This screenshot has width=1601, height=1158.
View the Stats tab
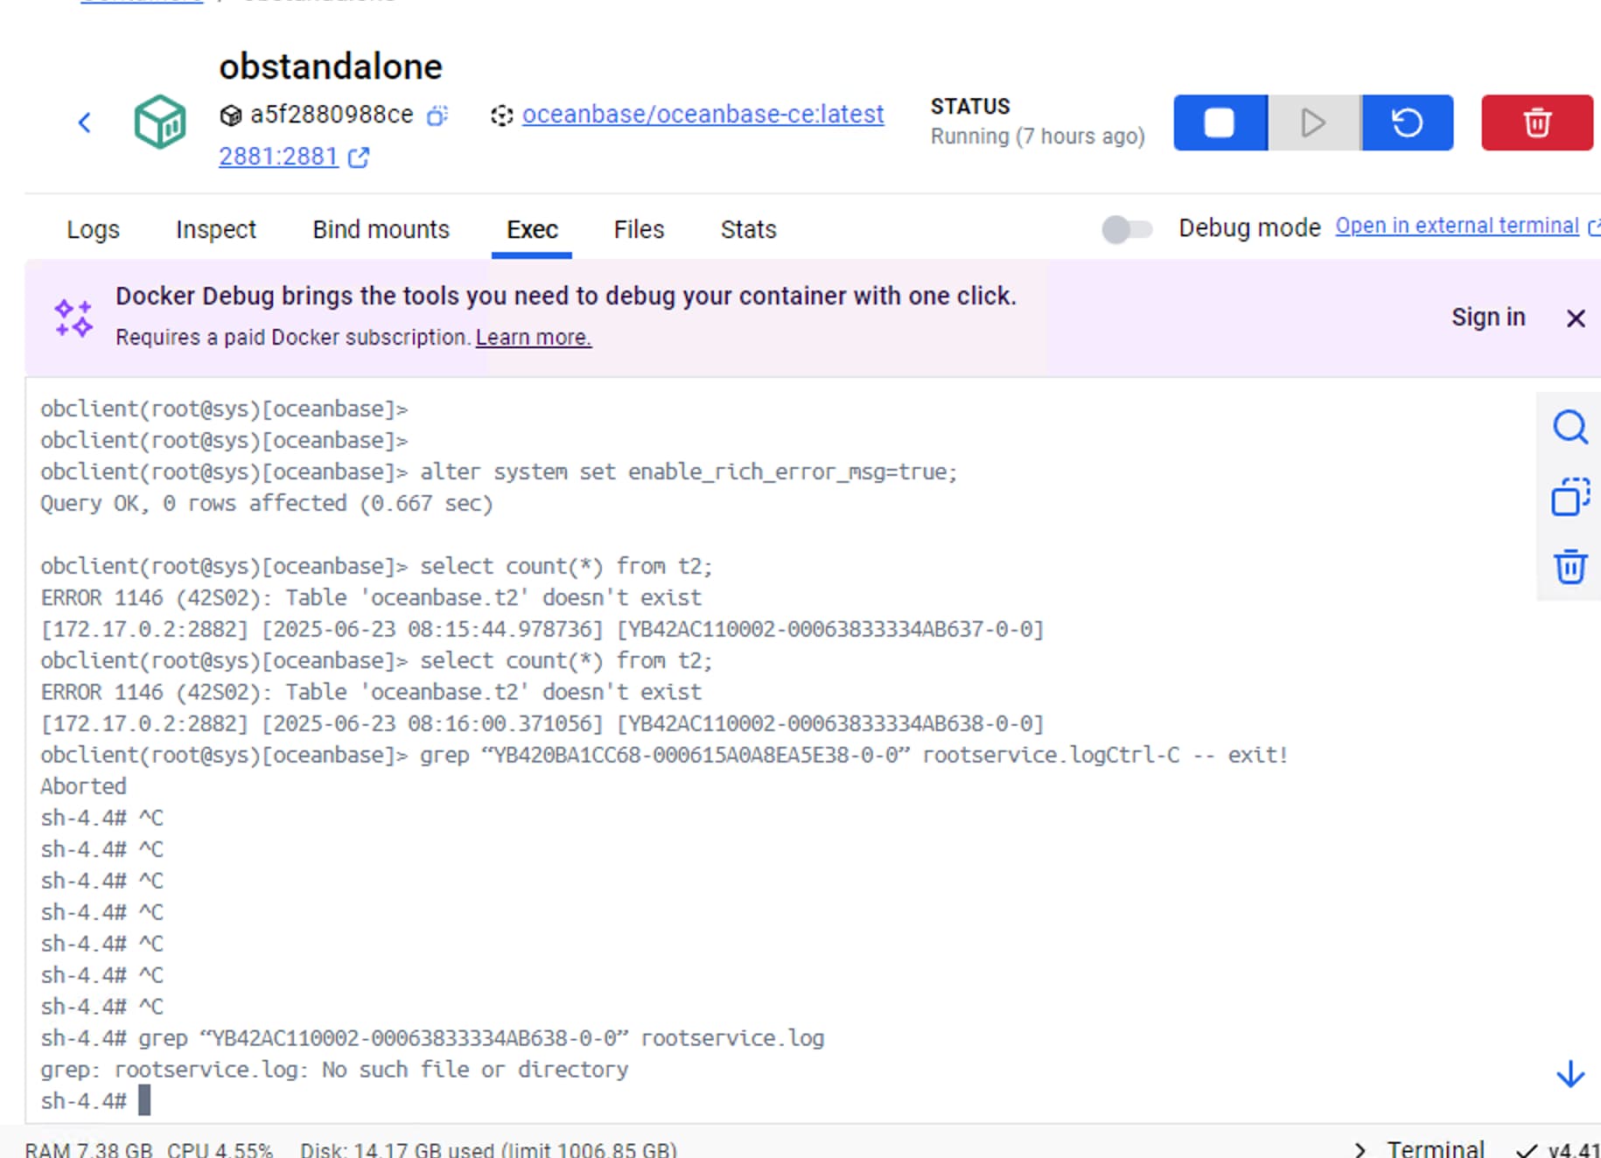[748, 229]
